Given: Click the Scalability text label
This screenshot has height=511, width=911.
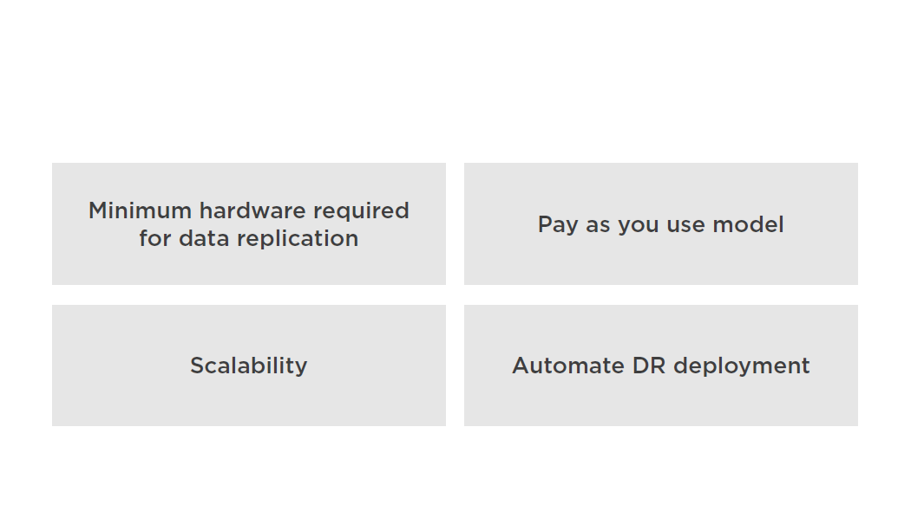Looking at the screenshot, I should click(x=249, y=366).
